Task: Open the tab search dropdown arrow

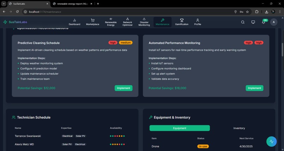Action: (4, 4)
